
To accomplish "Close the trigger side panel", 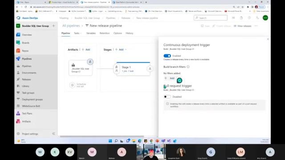I will (268, 39).
